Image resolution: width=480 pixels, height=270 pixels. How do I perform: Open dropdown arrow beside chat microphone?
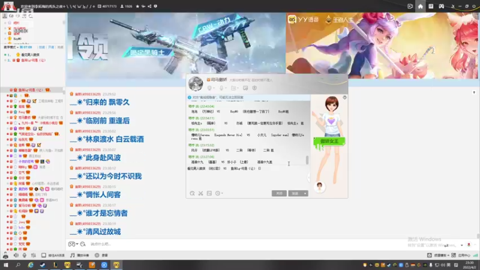click(226, 88)
